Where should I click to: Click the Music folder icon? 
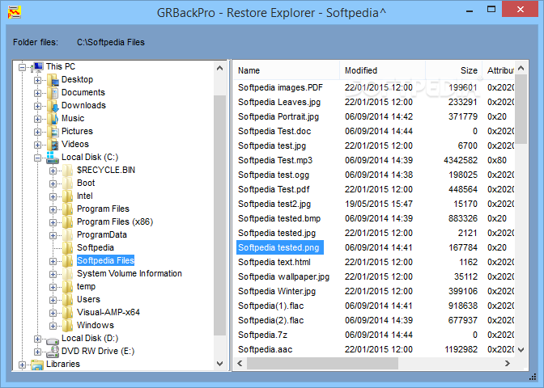click(x=53, y=119)
